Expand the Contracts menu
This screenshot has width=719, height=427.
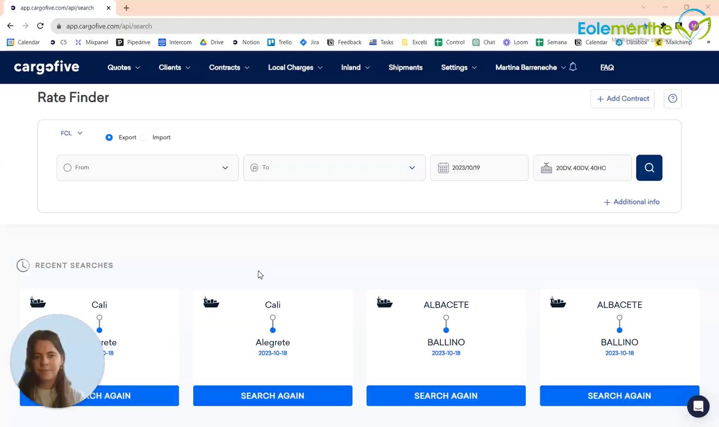tap(229, 67)
